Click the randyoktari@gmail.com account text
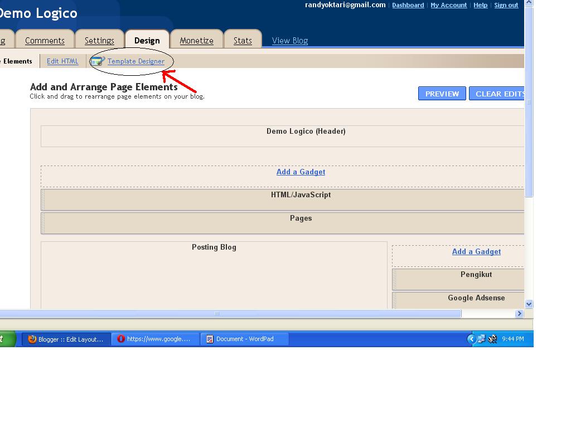571x428 pixels. pyautogui.click(x=345, y=4)
